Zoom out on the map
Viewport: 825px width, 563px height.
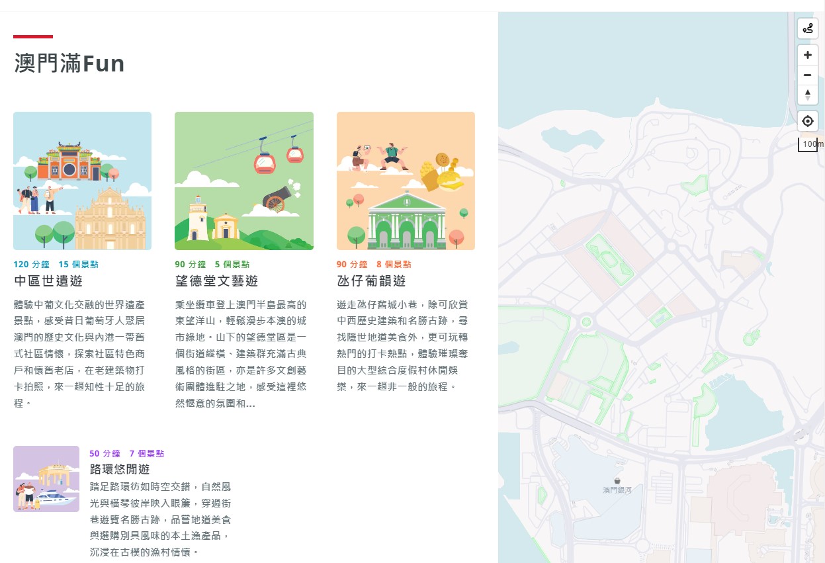point(807,75)
